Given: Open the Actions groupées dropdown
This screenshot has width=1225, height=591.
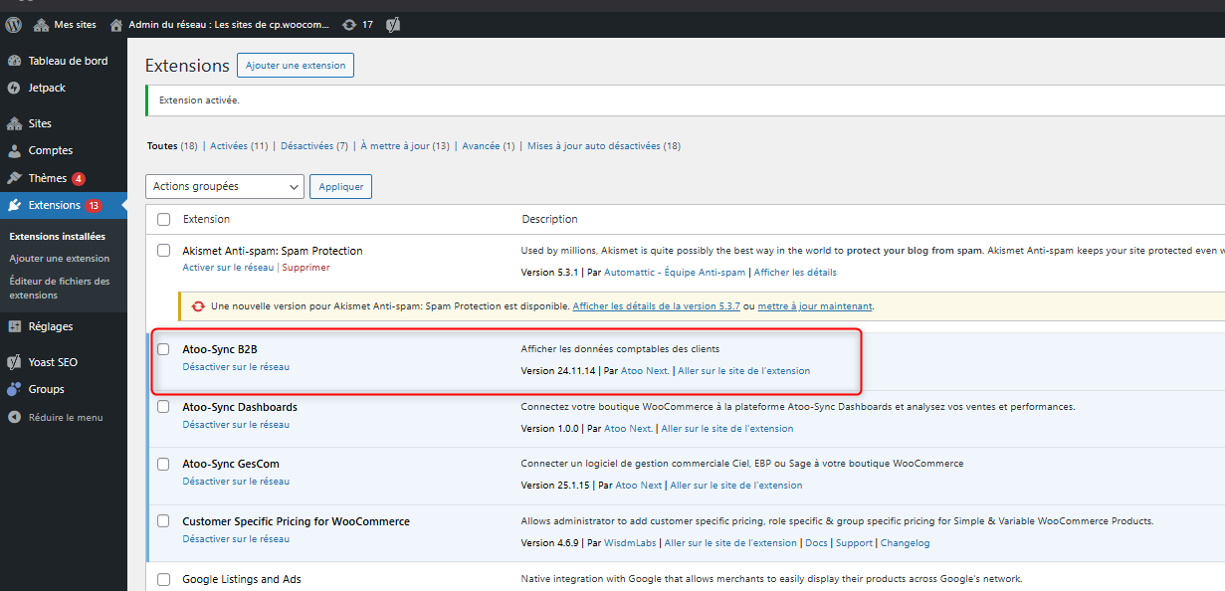Looking at the screenshot, I should tap(225, 186).
